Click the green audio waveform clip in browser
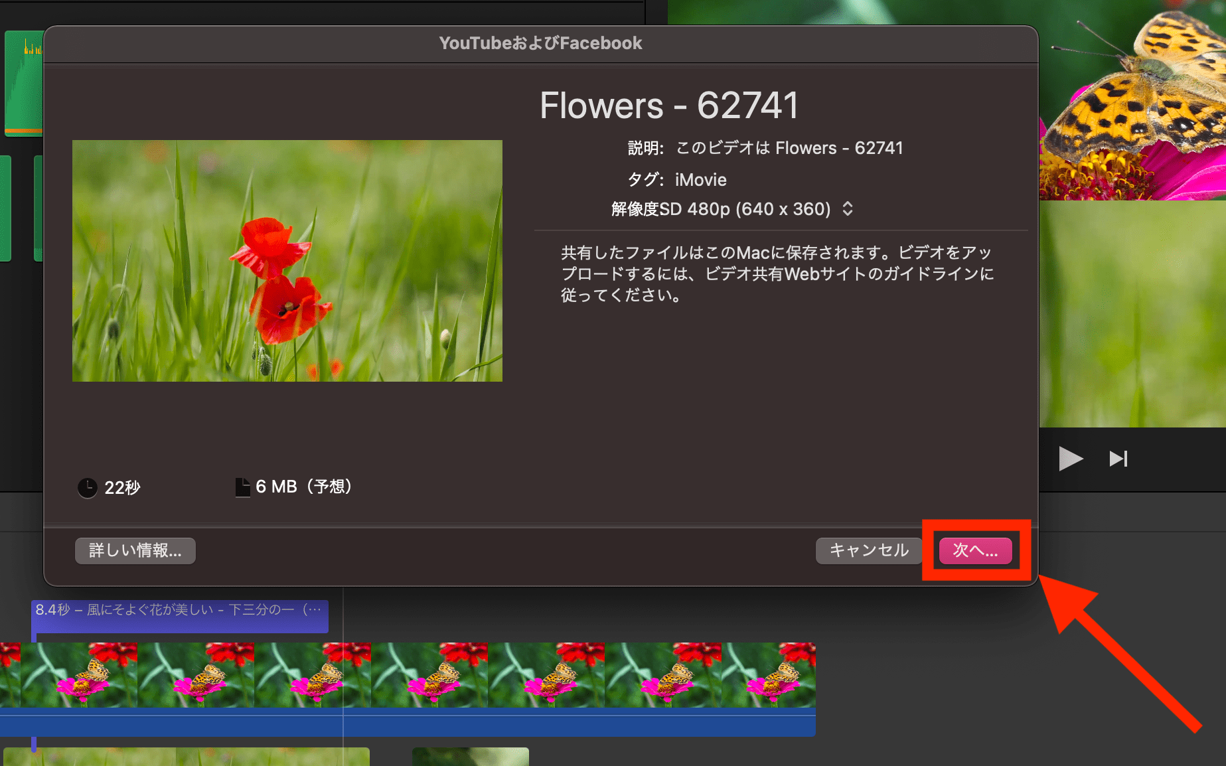 (24, 83)
